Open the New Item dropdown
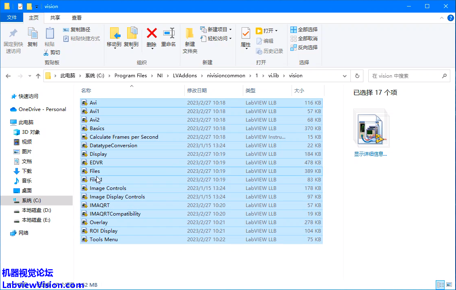Image resolution: width=456 pixels, height=290 pixels. tap(216, 30)
